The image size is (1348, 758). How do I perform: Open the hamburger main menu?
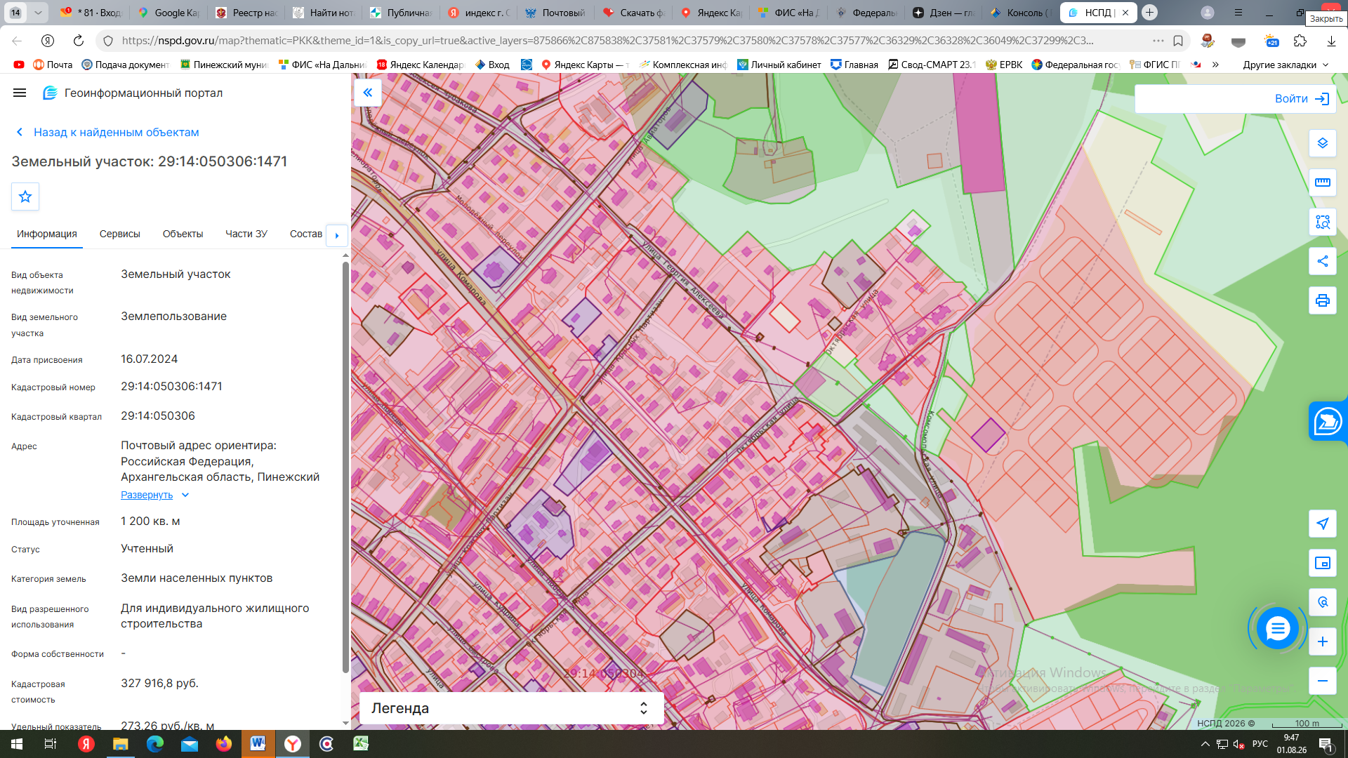pos(20,93)
